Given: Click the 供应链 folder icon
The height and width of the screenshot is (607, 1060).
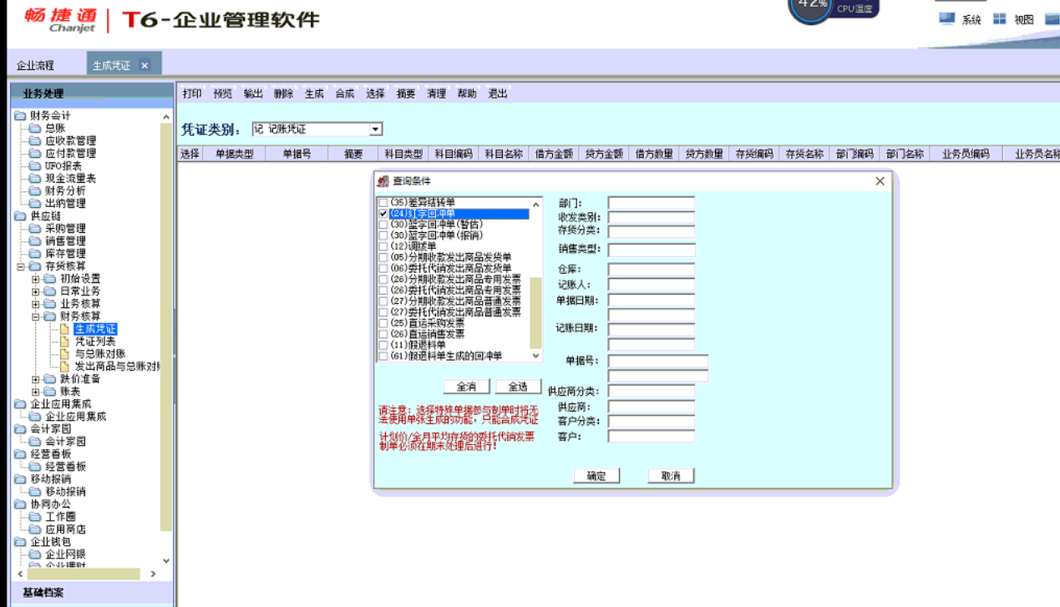Looking at the screenshot, I should pyautogui.click(x=20, y=216).
